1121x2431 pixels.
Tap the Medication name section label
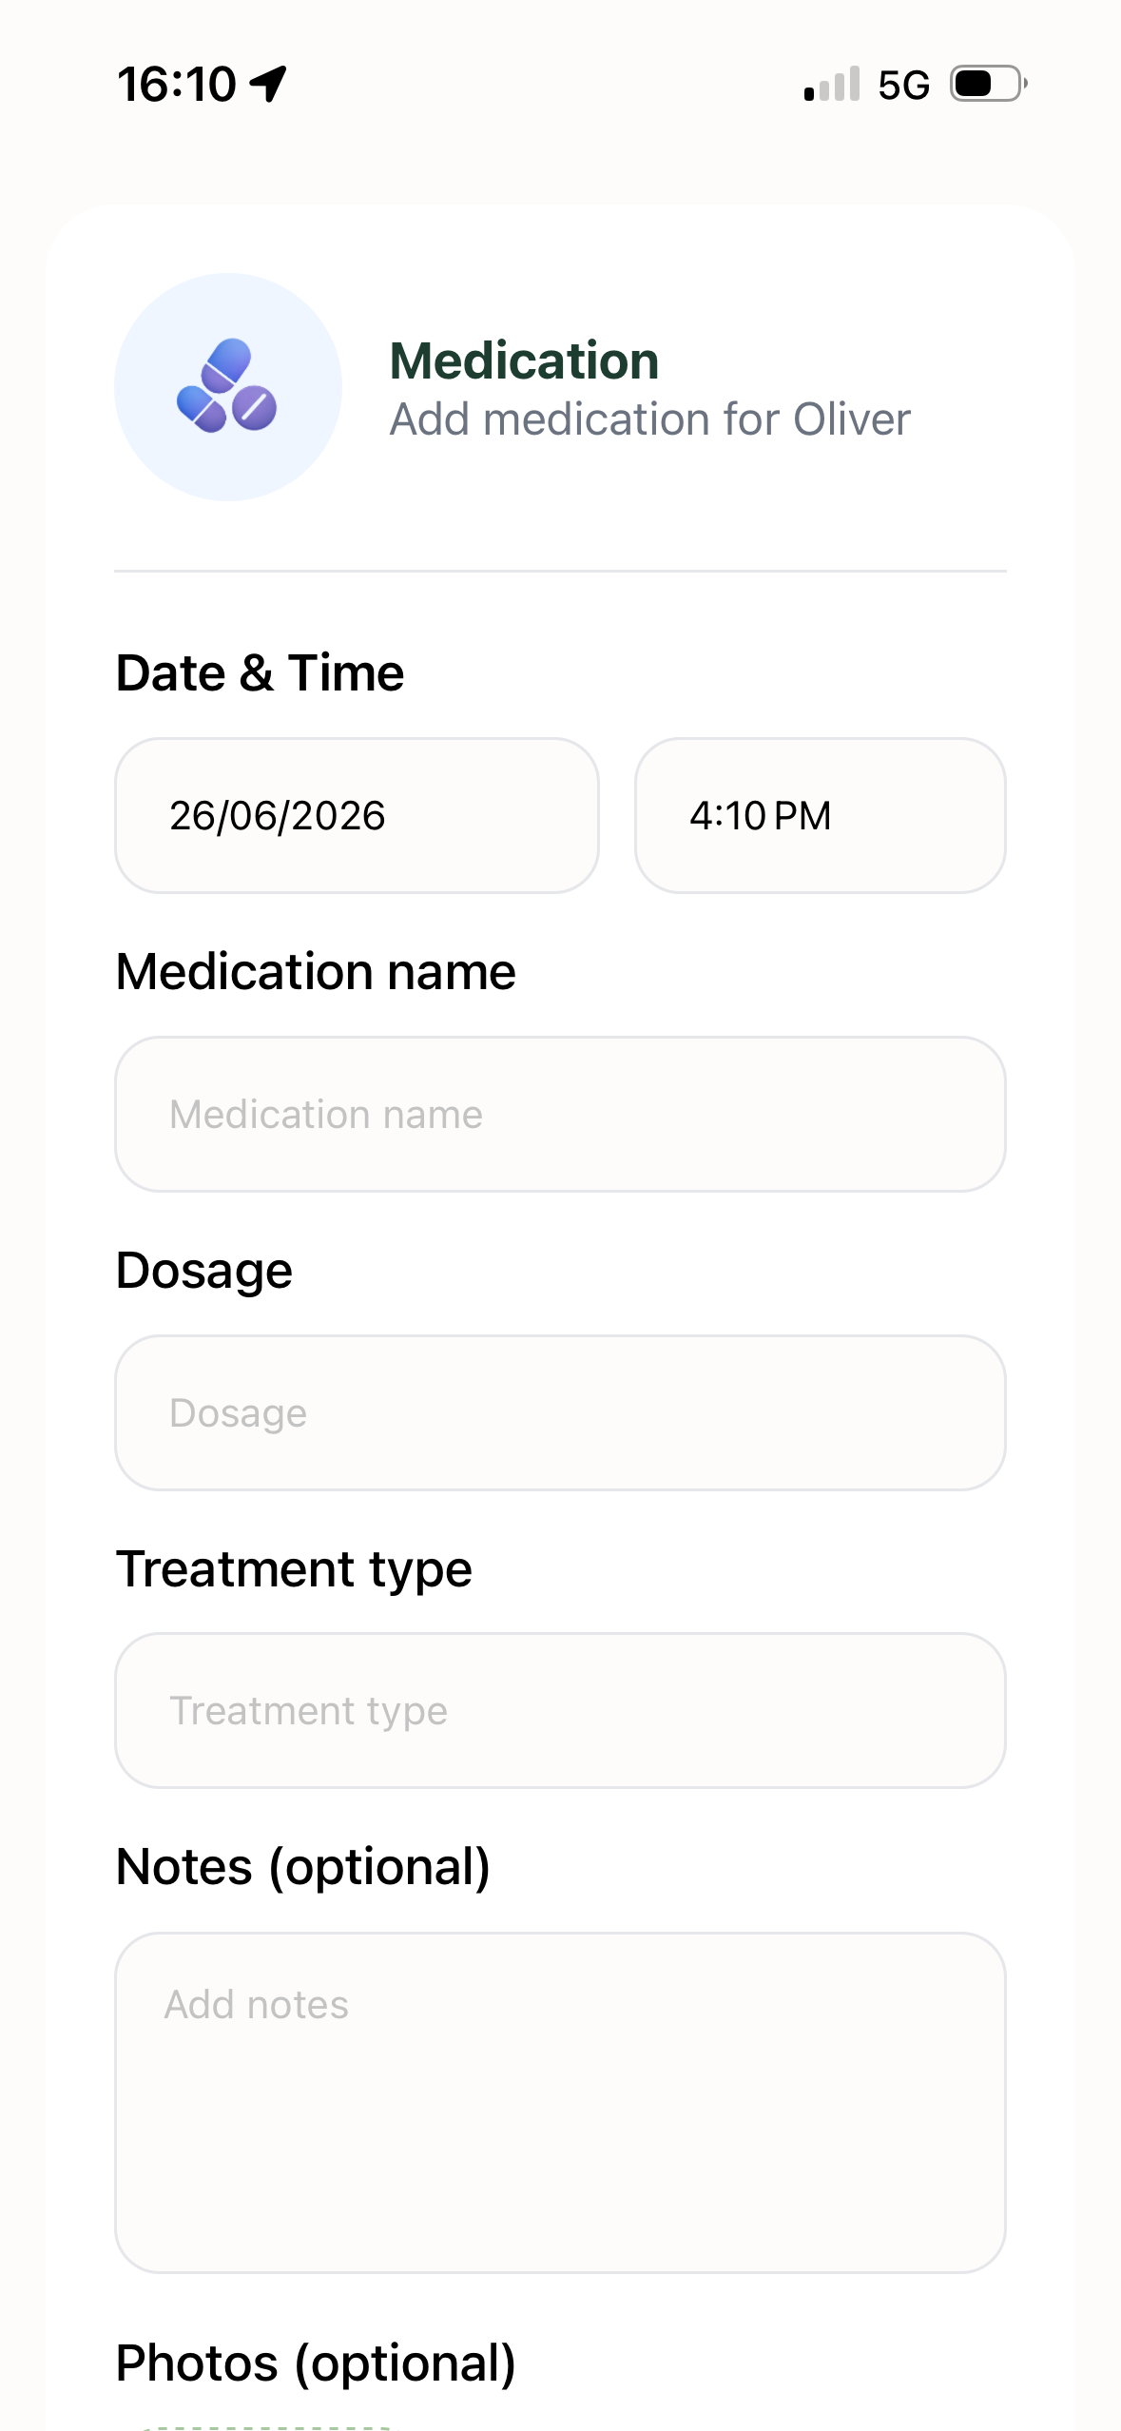tap(316, 971)
